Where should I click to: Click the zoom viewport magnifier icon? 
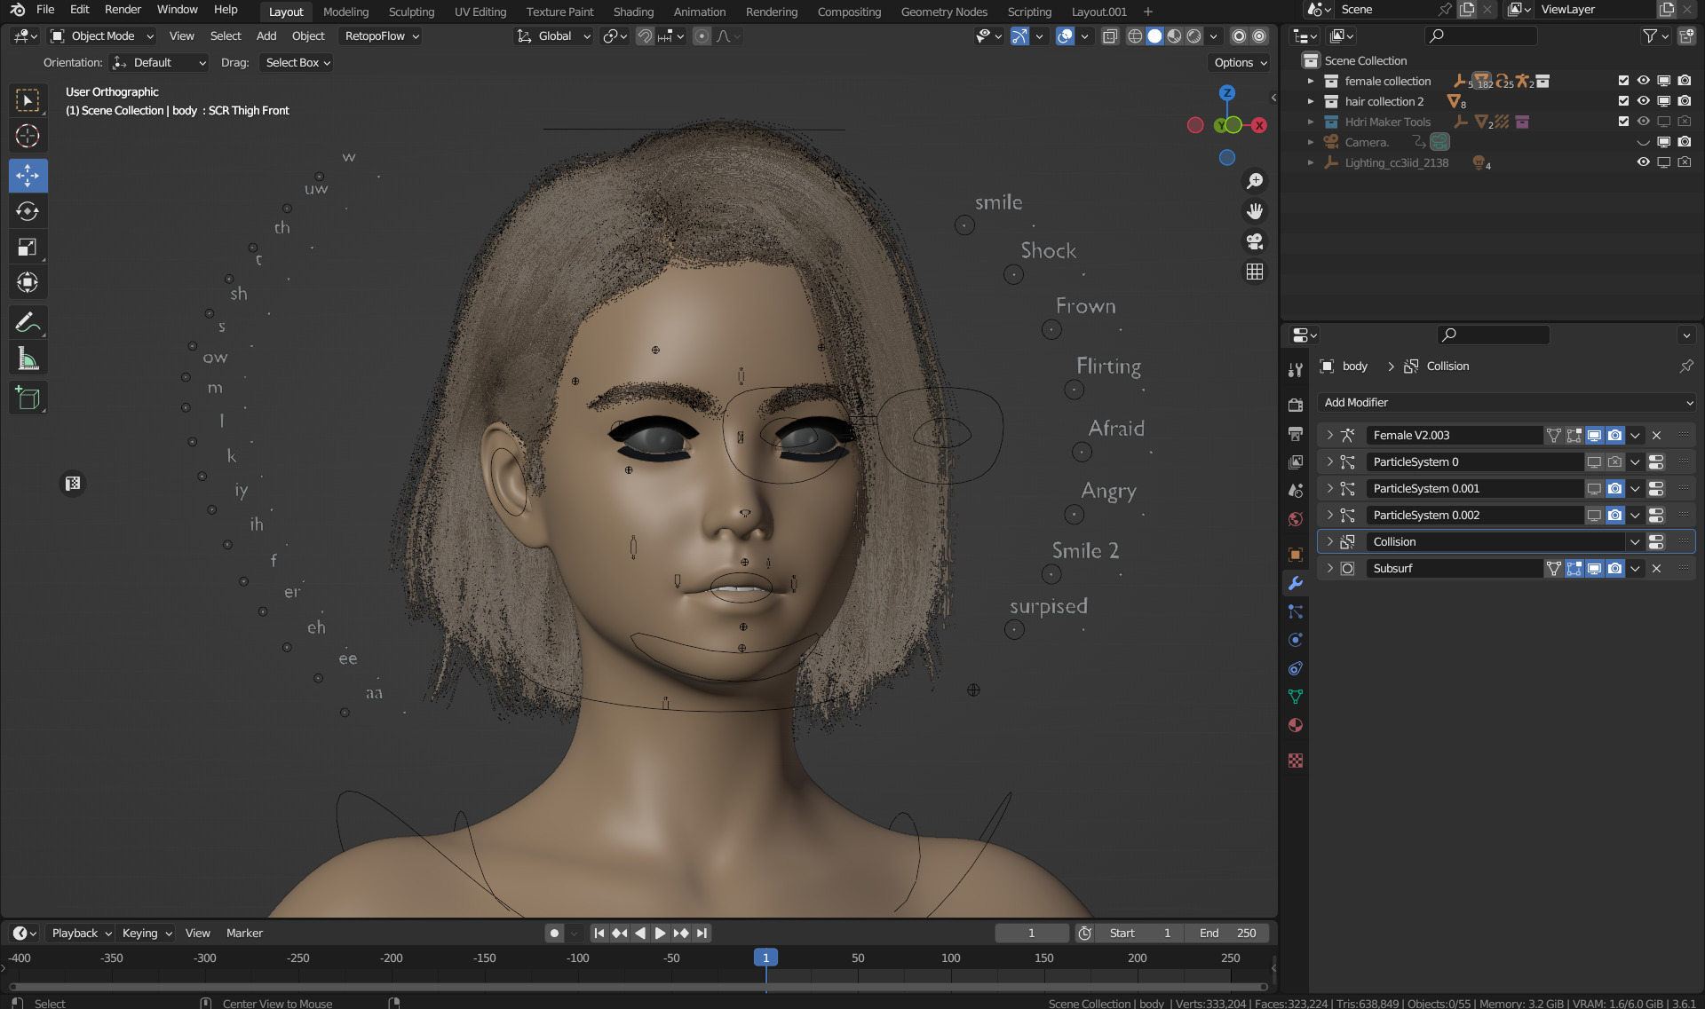(1255, 181)
